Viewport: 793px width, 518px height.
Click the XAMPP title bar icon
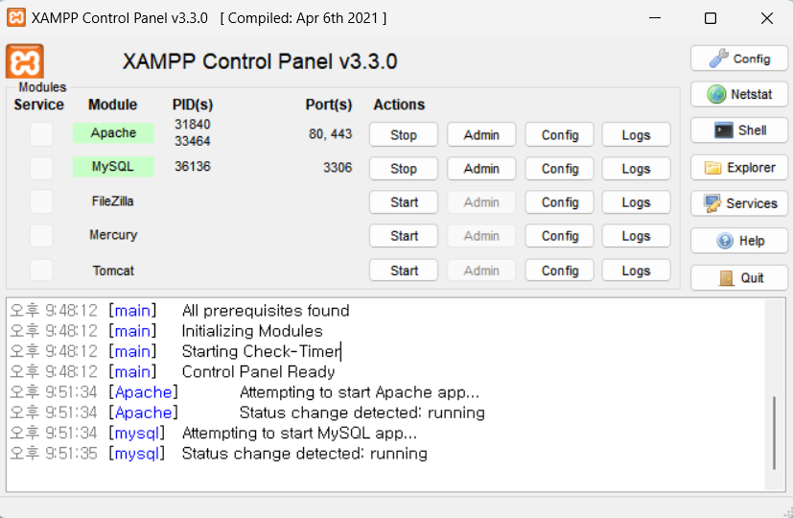(15, 17)
